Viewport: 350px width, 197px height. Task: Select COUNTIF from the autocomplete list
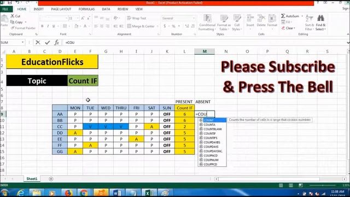tap(212, 134)
